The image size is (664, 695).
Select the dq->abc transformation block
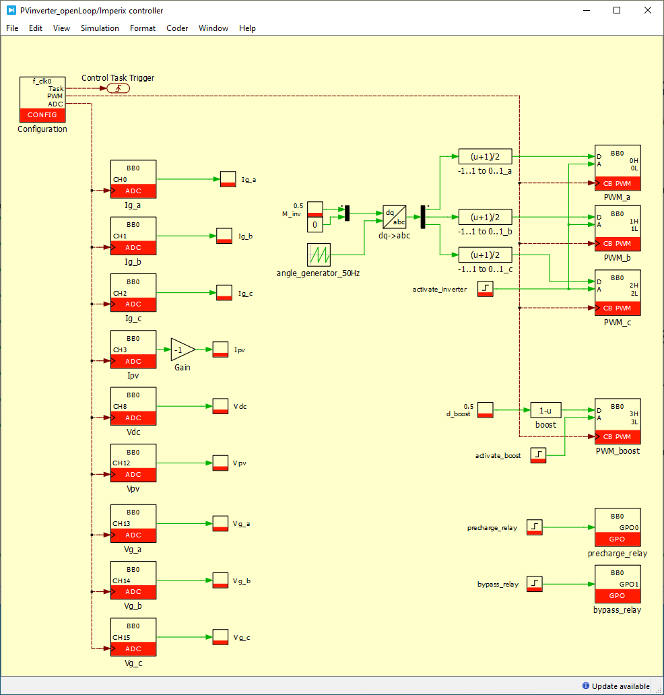coord(394,217)
